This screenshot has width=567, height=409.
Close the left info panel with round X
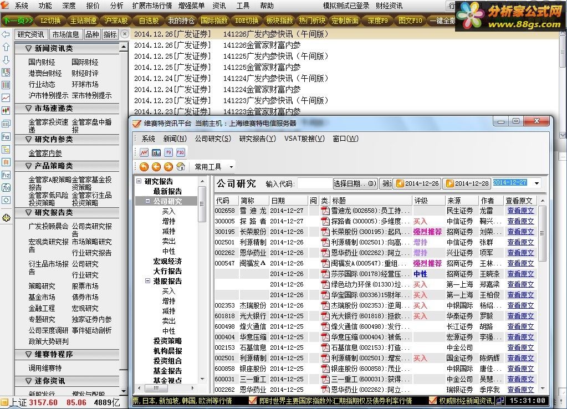[124, 34]
